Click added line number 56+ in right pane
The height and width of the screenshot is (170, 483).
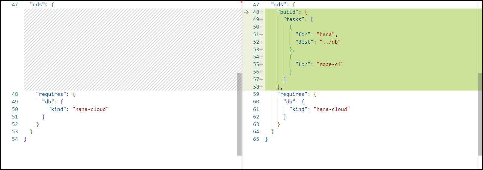258,72
